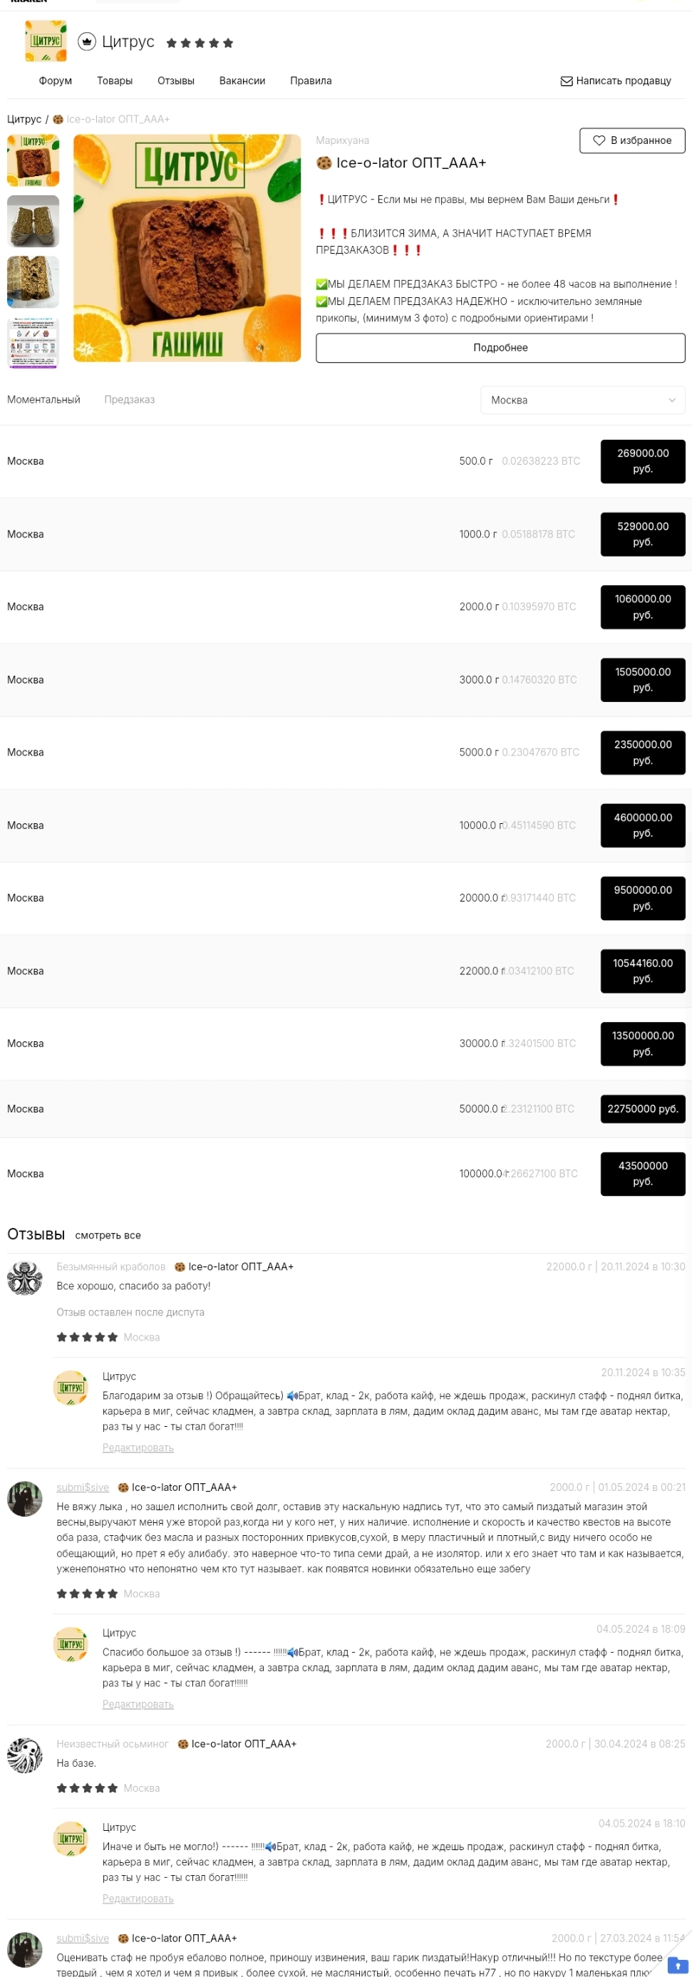The image size is (692, 1977).
Task: Click the cookie emoji in the breadcrumb
Action: pyautogui.click(x=57, y=120)
